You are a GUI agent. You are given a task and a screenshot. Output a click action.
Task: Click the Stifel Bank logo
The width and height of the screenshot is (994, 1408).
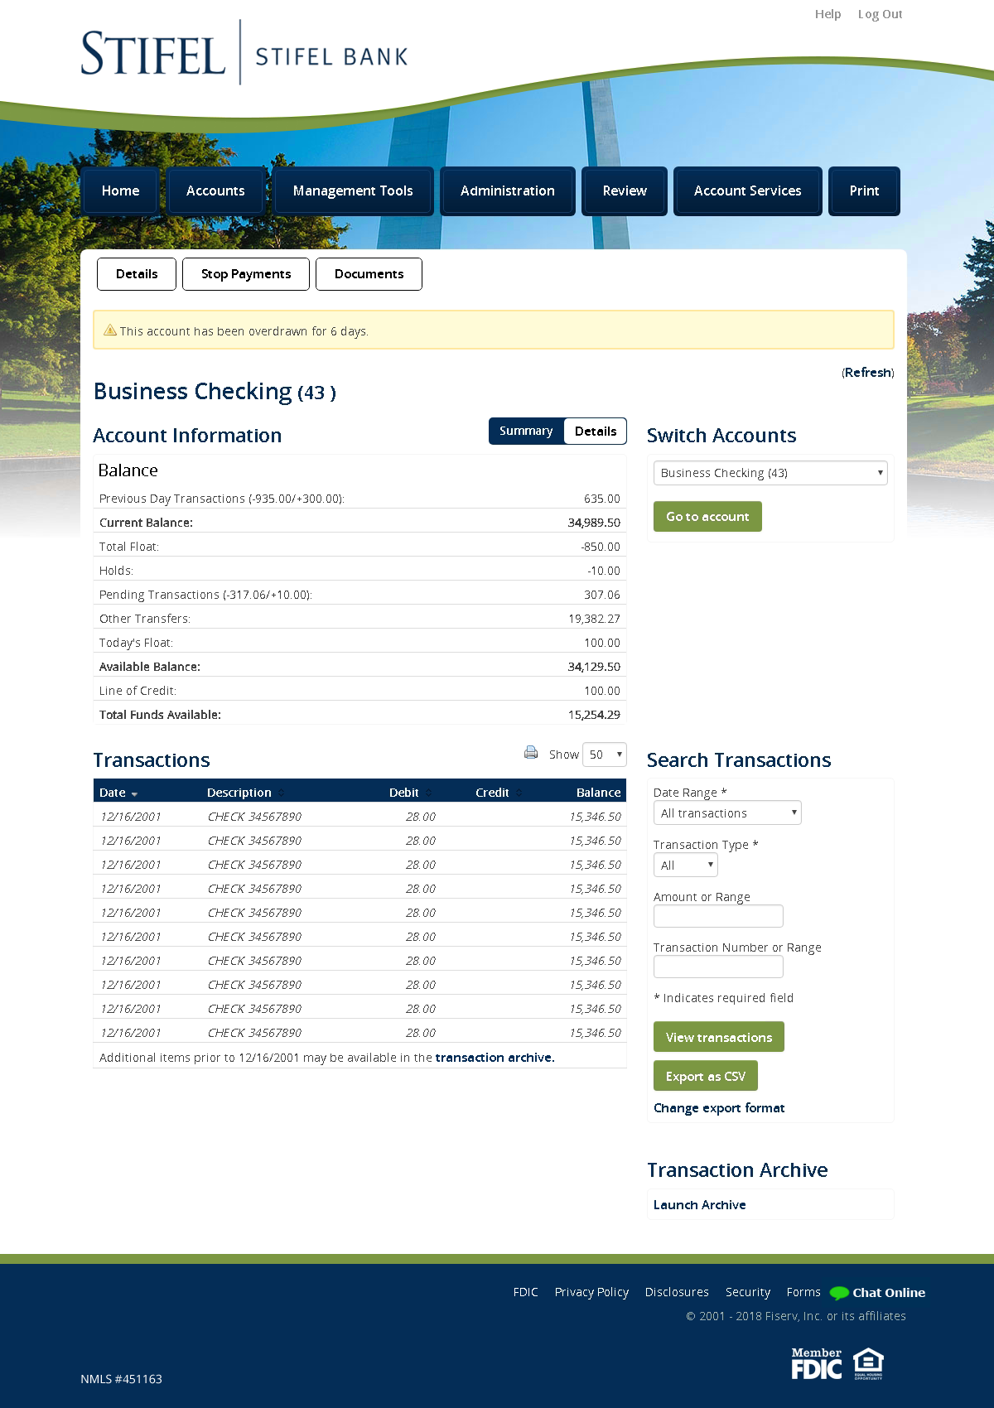[244, 54]
